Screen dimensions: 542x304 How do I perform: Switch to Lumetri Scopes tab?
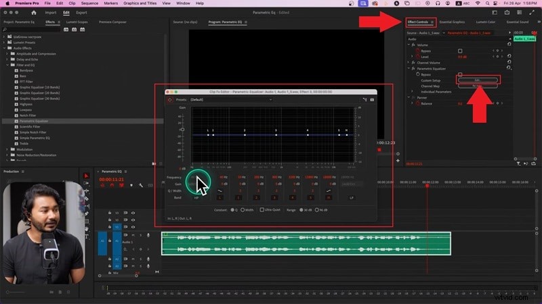click(x=77, y=22)
